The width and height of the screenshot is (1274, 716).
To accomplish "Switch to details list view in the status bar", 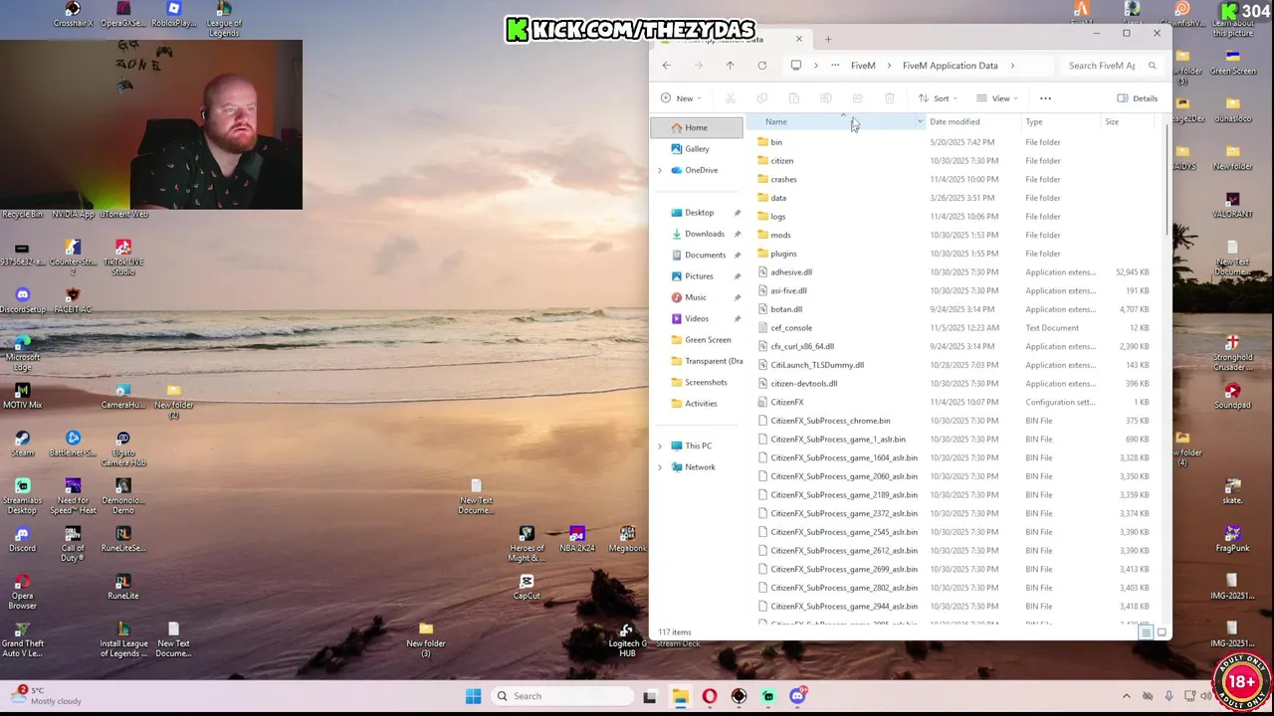I will [1147, 632].
